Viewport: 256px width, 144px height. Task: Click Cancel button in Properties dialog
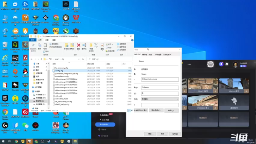pos(163,134)
